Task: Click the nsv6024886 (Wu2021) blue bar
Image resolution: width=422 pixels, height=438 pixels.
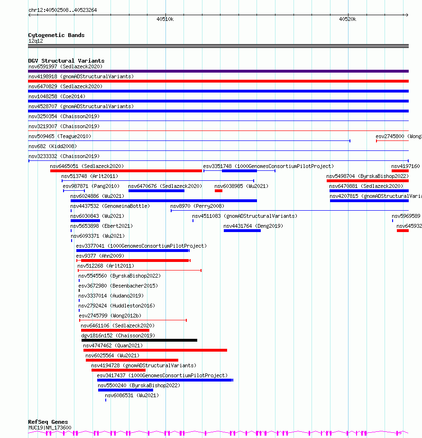Action: 164,201
